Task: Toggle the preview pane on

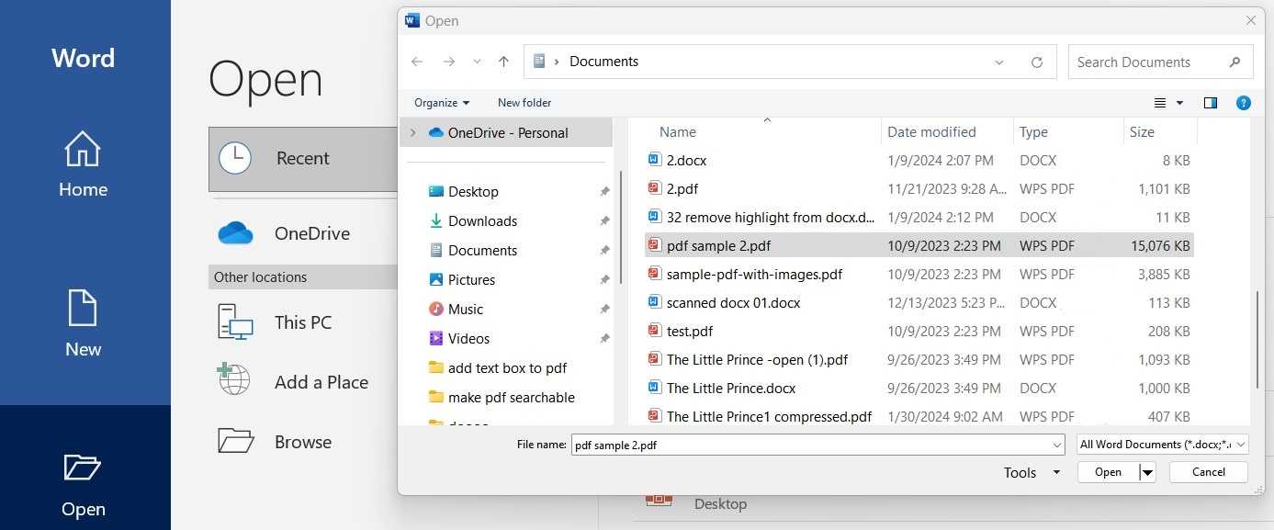Action: point(1210,102)
